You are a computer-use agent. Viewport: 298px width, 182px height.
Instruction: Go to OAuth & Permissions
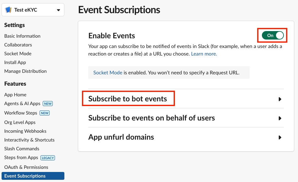pos(26,167)
